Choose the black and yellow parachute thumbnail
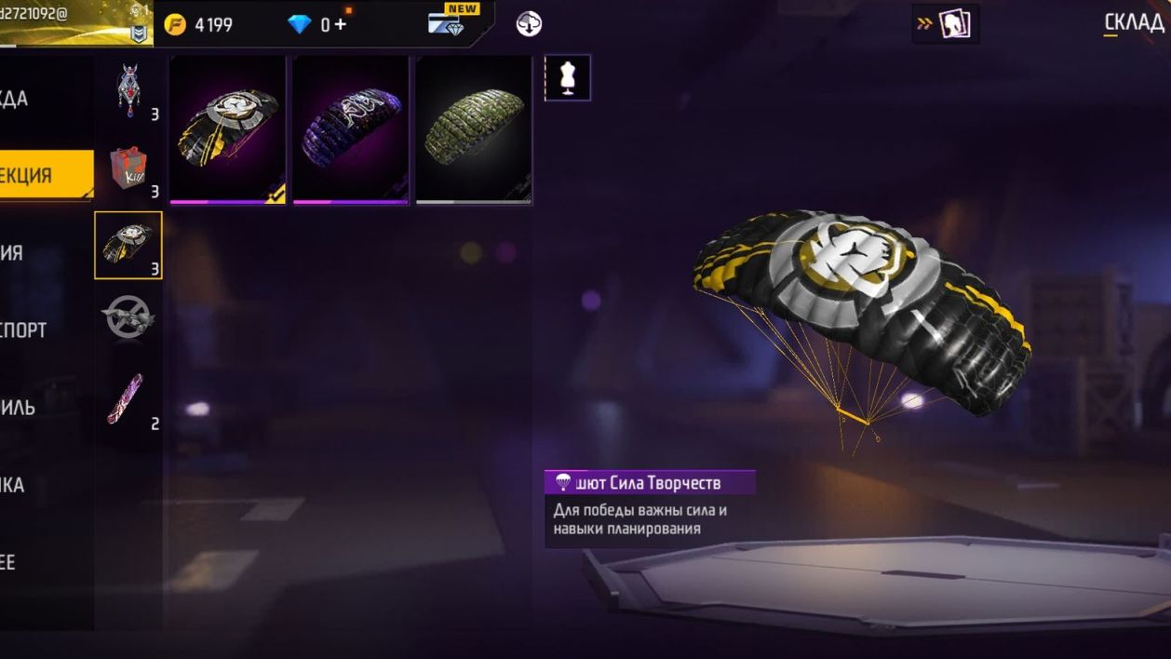The image size is (1171, 659). tap(227, 129)
